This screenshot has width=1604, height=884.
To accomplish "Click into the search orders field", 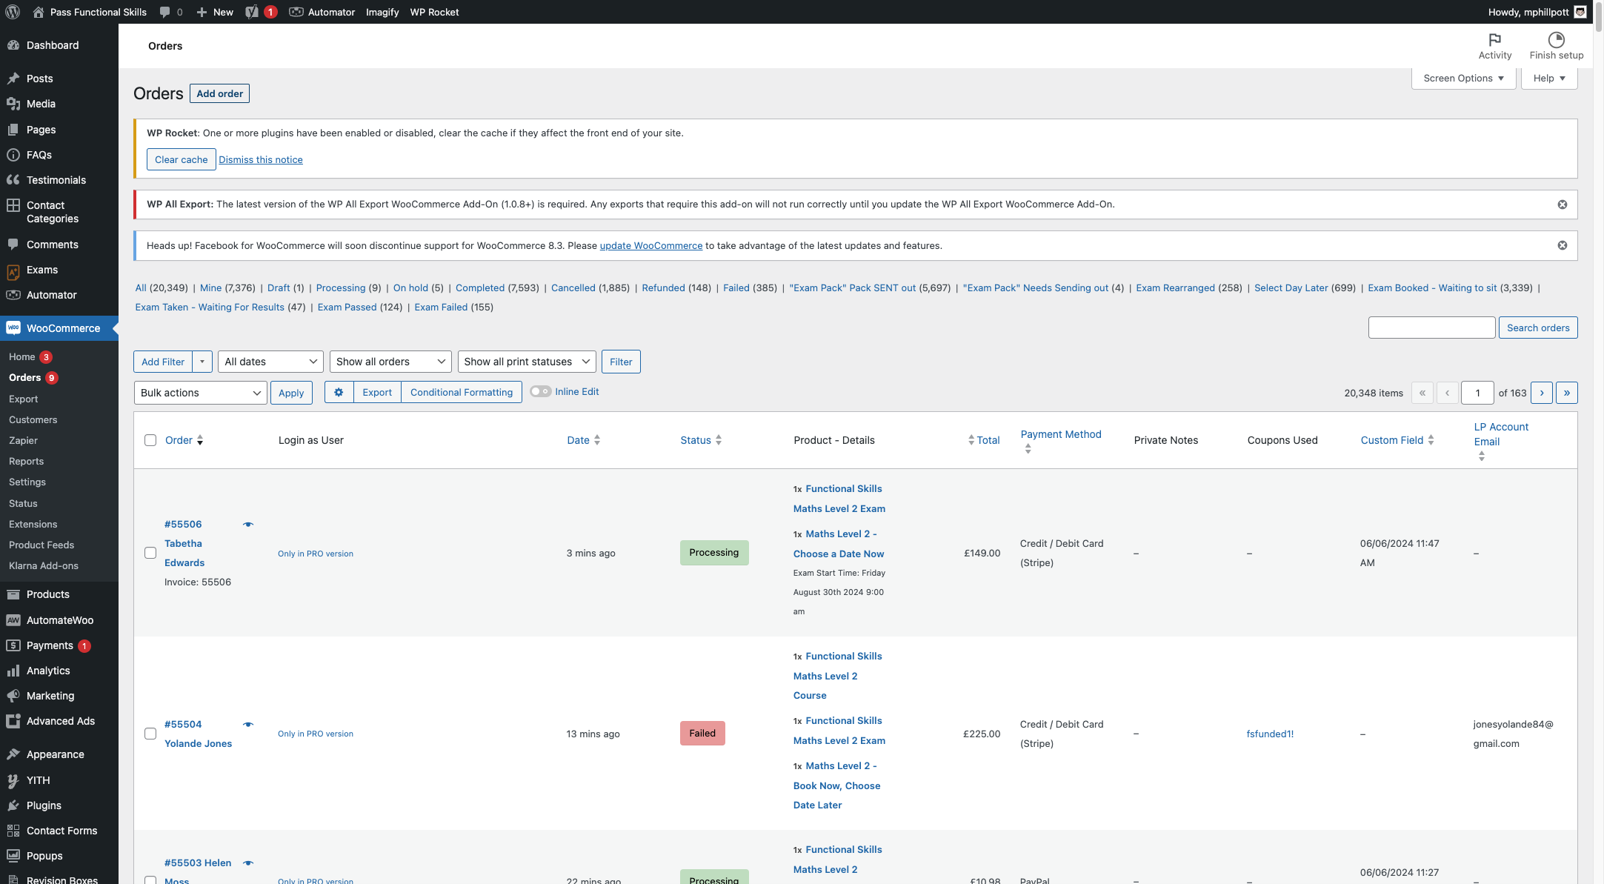I will point(1431,328).
